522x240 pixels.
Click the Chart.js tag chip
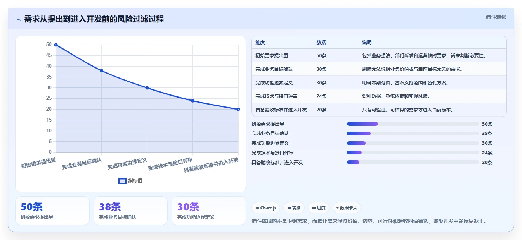266,208
